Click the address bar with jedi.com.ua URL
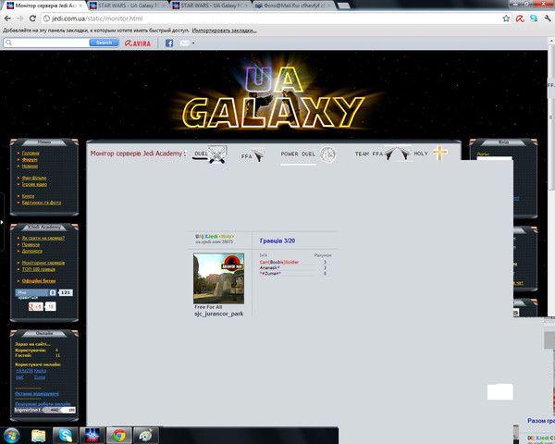Screen dimensions: 555x444 (271, 18)
